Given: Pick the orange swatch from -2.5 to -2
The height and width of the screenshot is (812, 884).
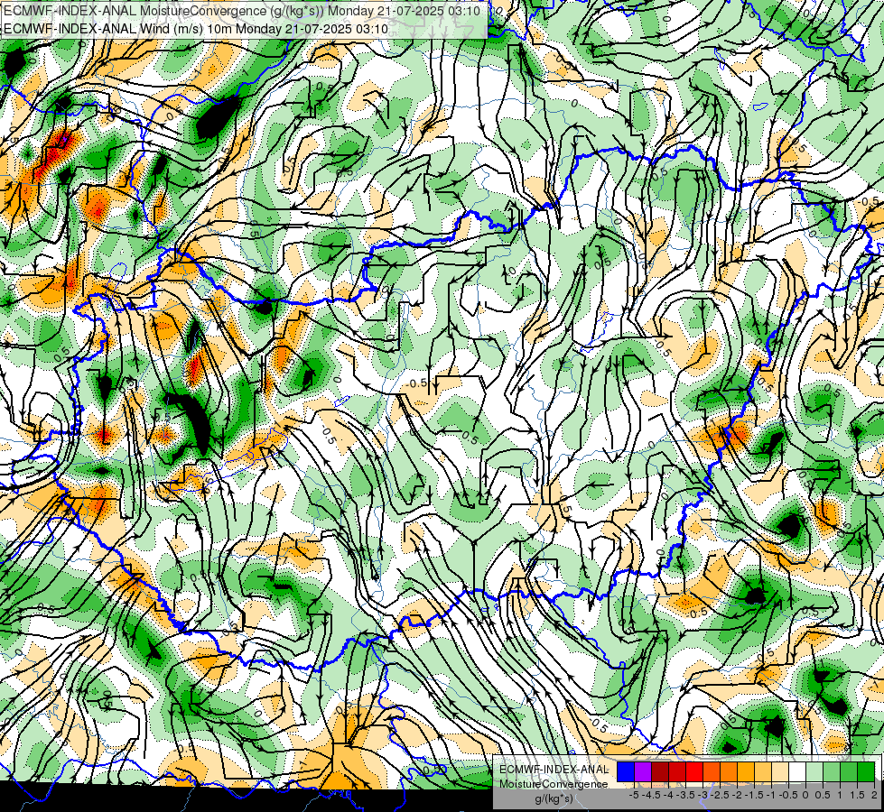Looking at the screenshot, I should coord(729,771).
